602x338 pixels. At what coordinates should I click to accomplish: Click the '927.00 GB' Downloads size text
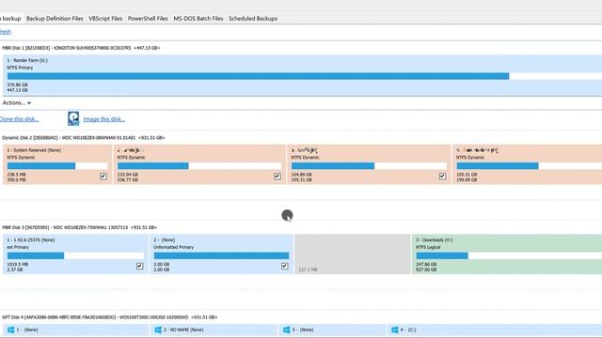(426, 269)
